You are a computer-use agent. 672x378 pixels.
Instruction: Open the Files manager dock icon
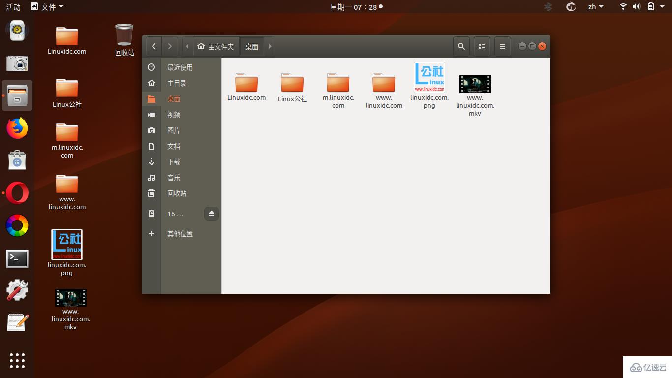point(17,95)
